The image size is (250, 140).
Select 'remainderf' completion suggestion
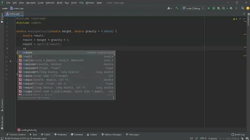(x=66, y=68)
